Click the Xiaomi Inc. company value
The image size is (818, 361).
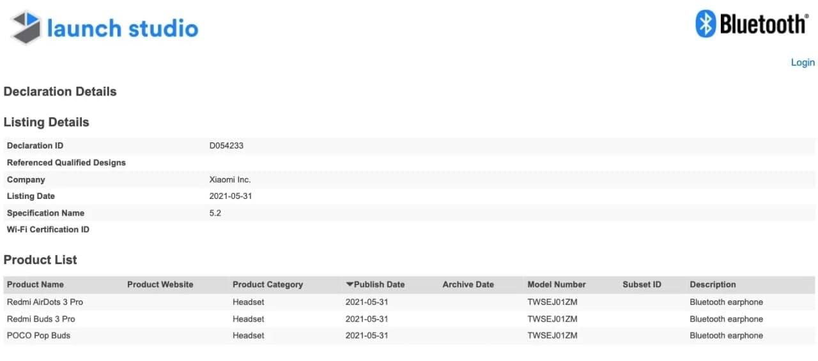pos(230,180)
